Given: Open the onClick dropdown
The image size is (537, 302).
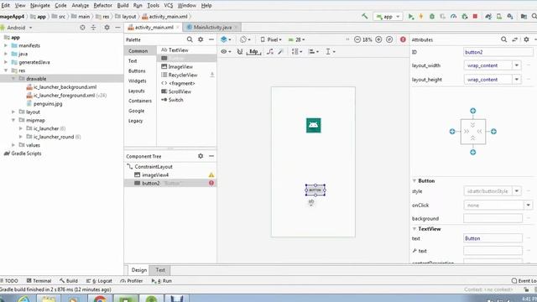Looking at the screenshot, I should [529, 205].
